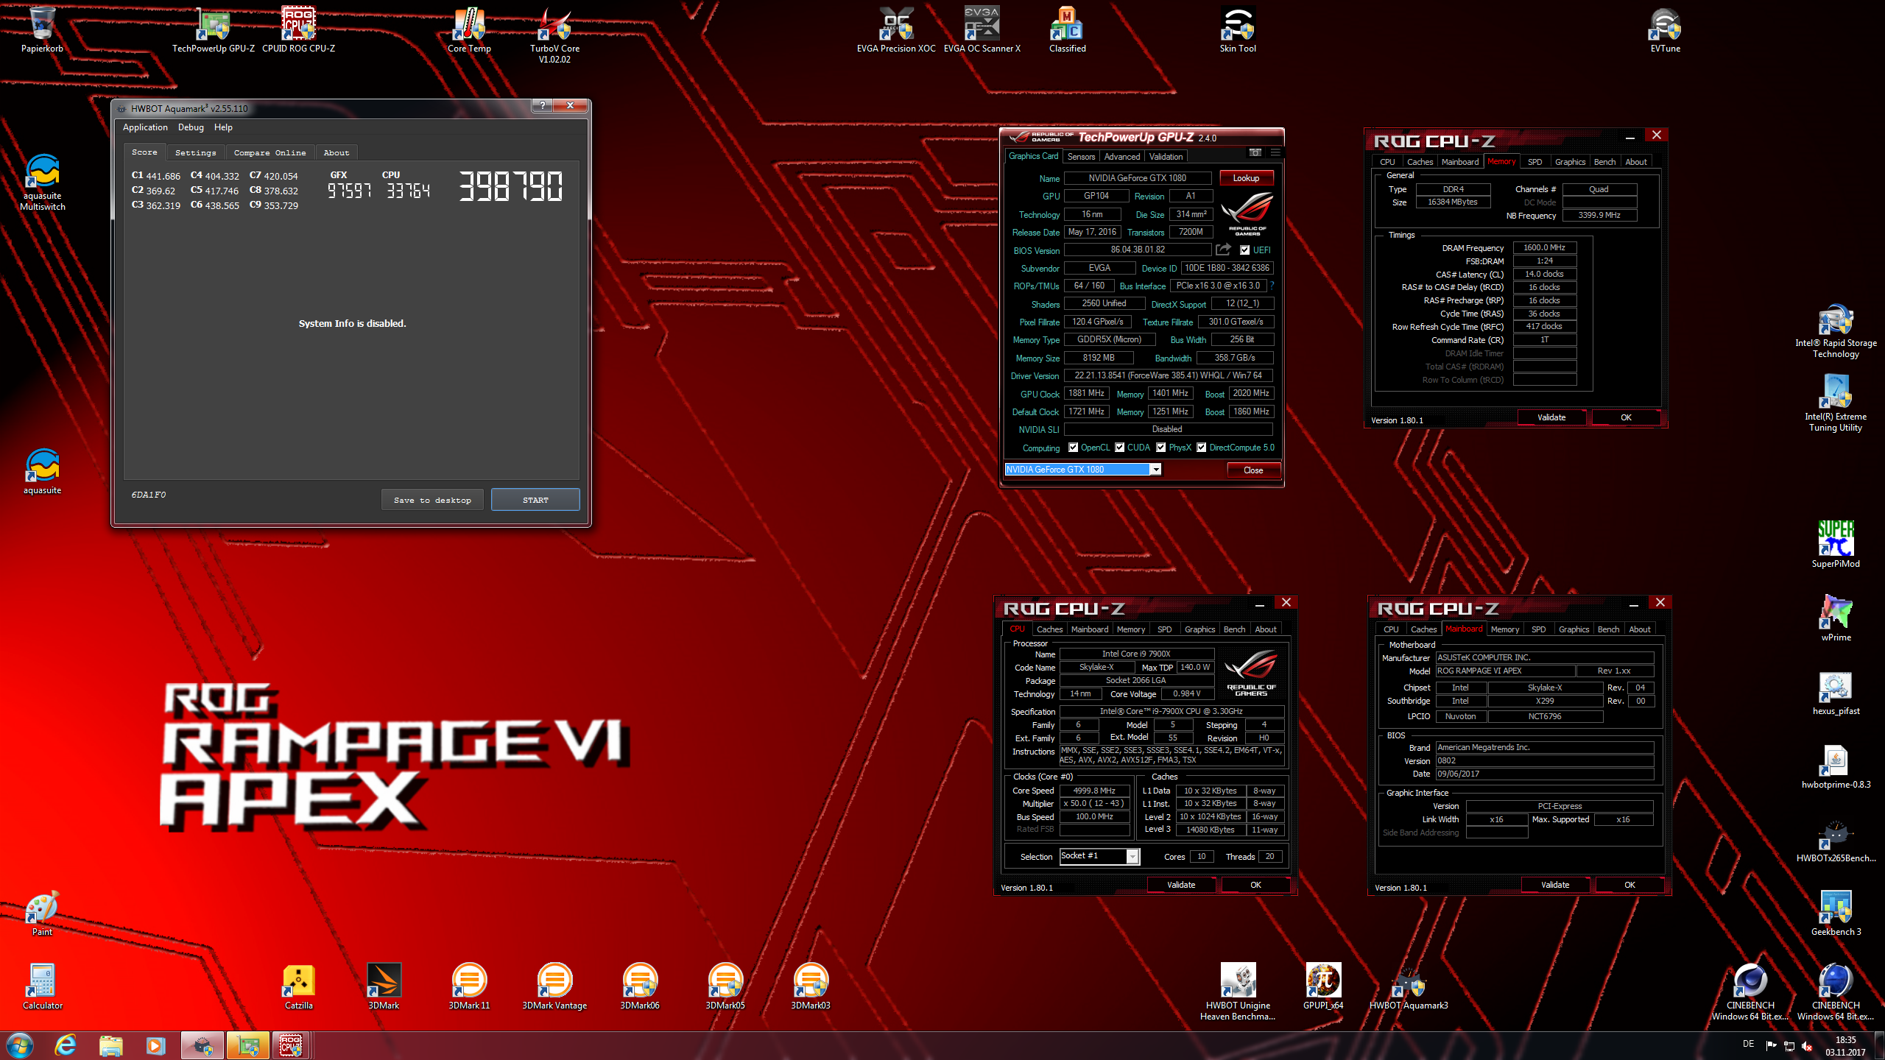Open aquasuite Multiswitch desktop icon
The height and width of the screenshot is (1060, 1885).
[x=42, y=183]
